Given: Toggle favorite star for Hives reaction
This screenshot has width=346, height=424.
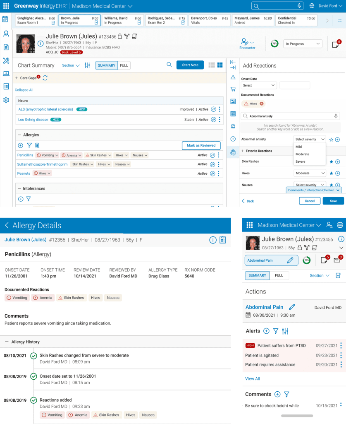Looking at the screenshot, I should (x=331, y=173).
